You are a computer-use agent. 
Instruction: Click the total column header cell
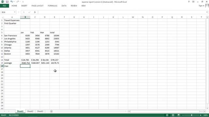[x=55, y=32]
